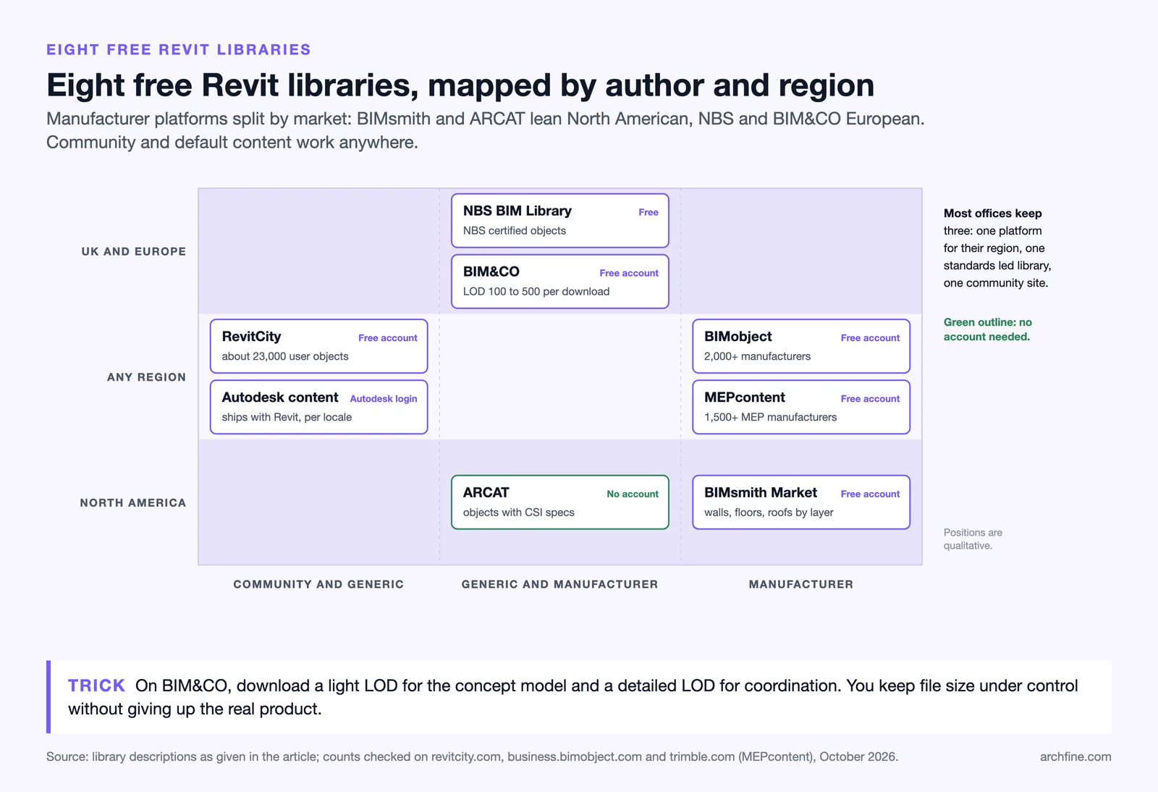Screen dimensions: 1158x792
Task: Click '2,000+ manufacturers' text
Action: tap(757, 357)
